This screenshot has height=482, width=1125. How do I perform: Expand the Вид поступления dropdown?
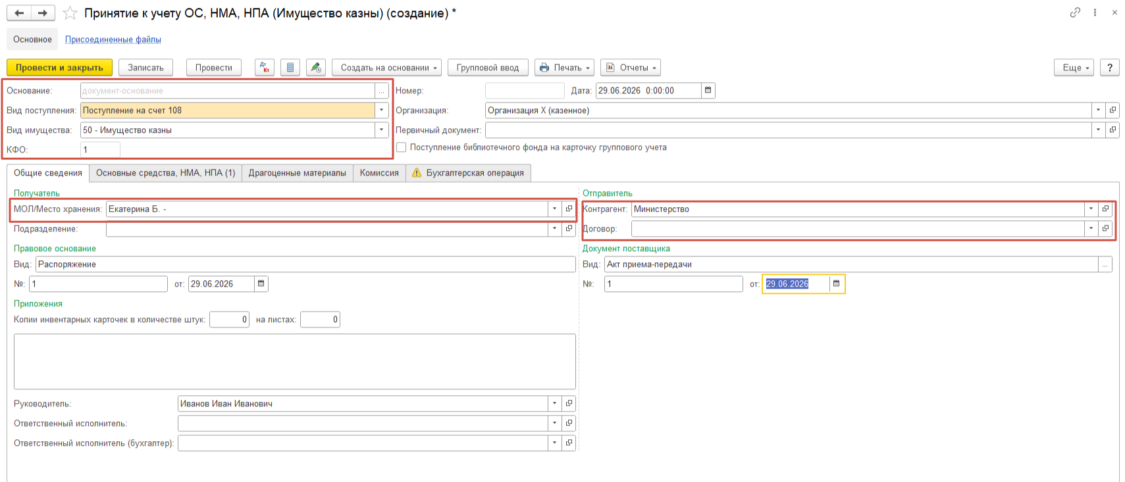click(382, 110)
